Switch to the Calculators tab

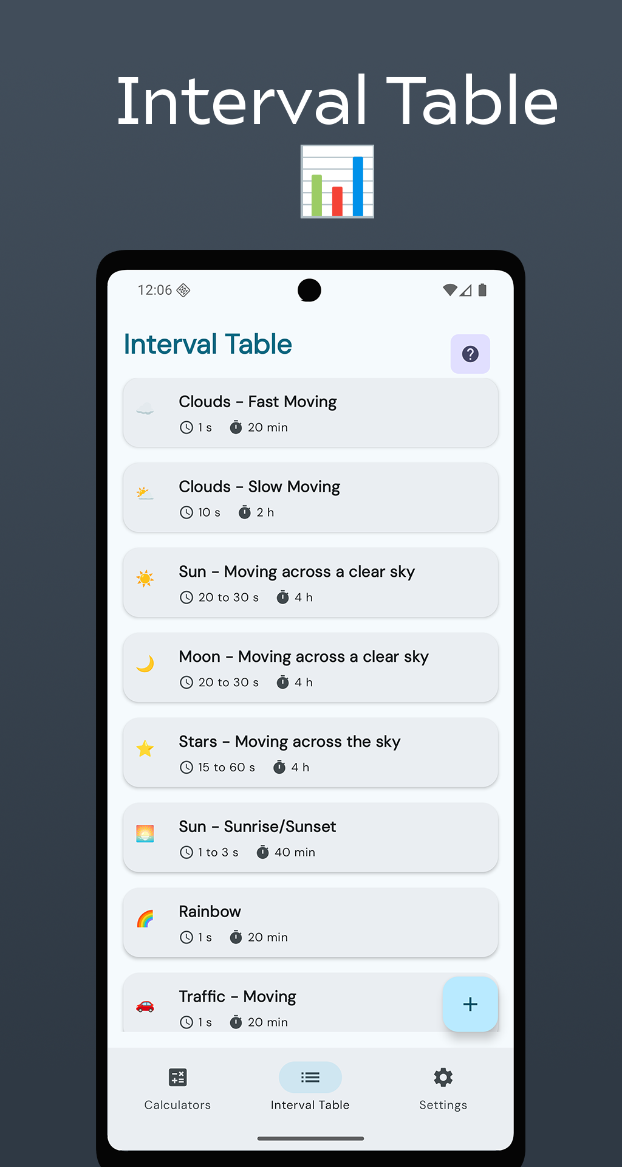point(177,1089)
